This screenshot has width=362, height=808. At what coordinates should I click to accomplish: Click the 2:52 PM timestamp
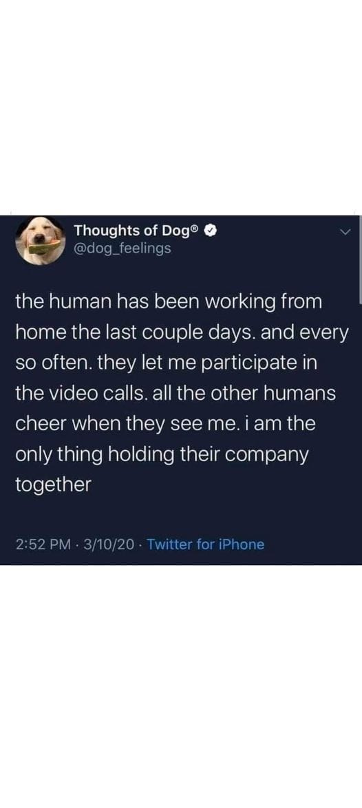click(x=42, y=544)
